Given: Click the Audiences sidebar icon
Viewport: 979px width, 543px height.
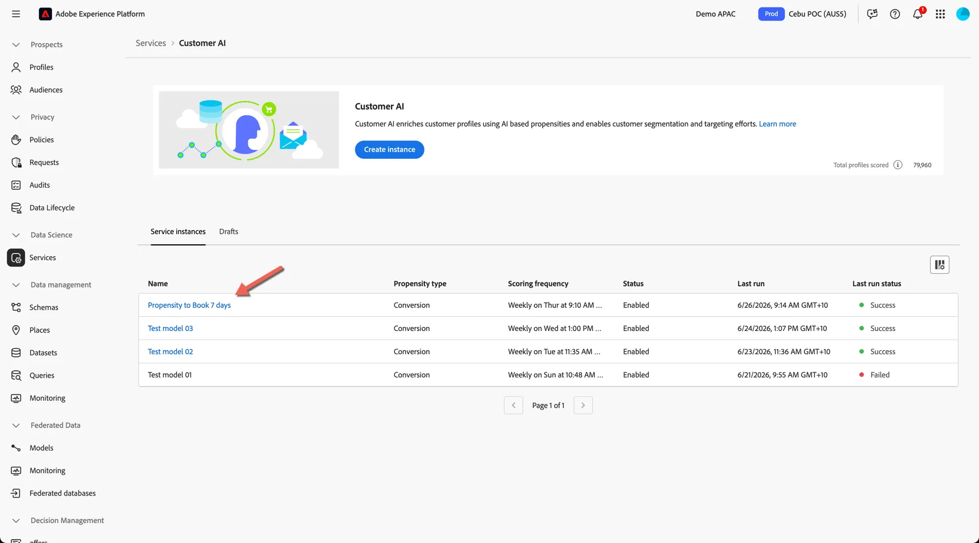Looking at the screenshot, I should pyautogui.click(x=16, y=90).
